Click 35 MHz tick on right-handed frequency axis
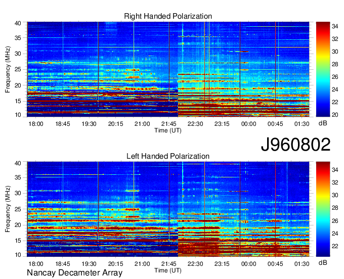 pyautogui.click(x=18, y=38)
